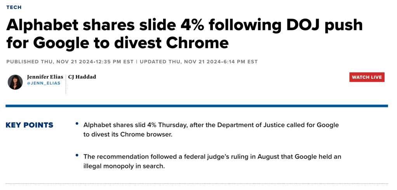Click Jennifer Elias's author profile photo

click(15, 82)
